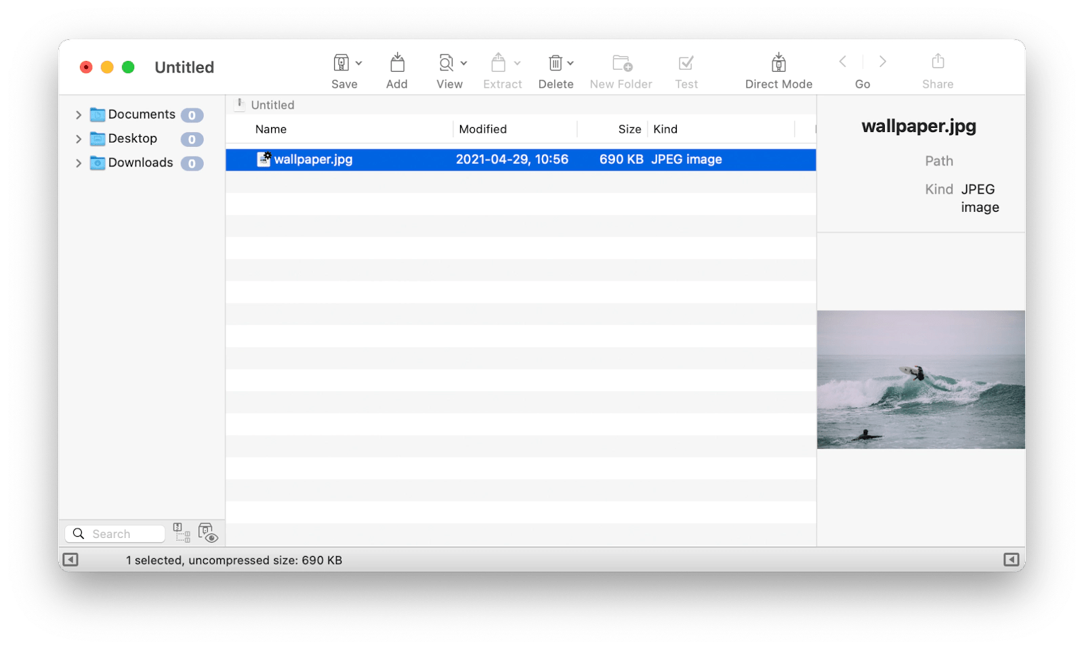The width and height of the screenshot is (1084, 649).
Task: Sort files by the Modified column
Action: (483, 129)
